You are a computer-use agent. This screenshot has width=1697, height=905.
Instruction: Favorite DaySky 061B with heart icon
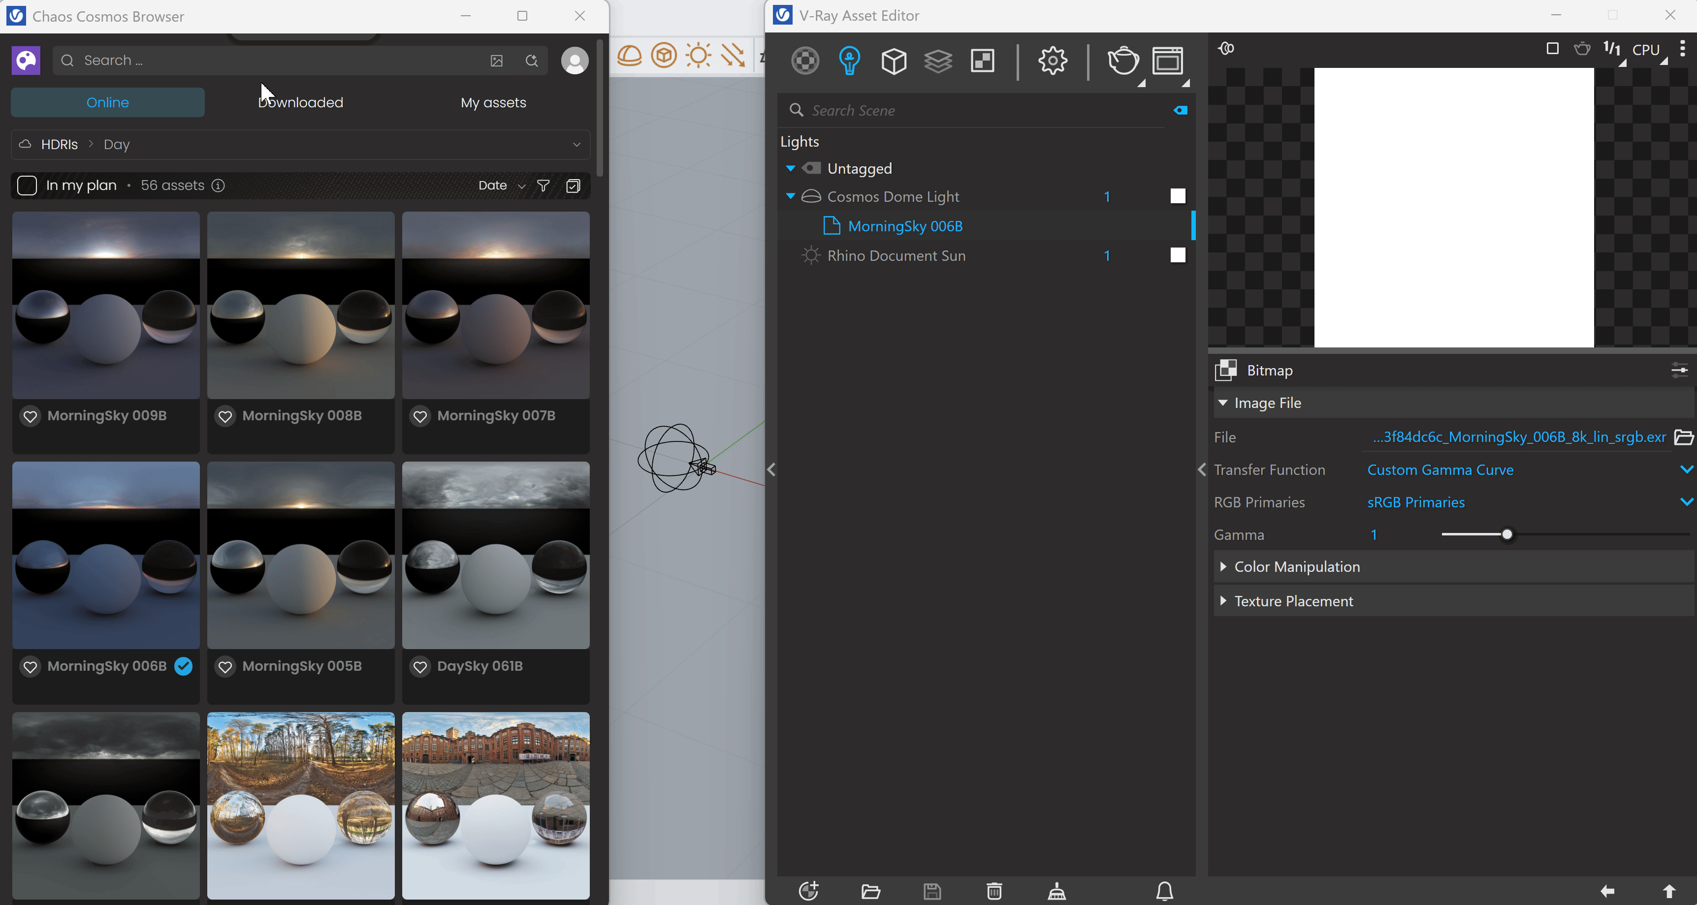(419, 666)
